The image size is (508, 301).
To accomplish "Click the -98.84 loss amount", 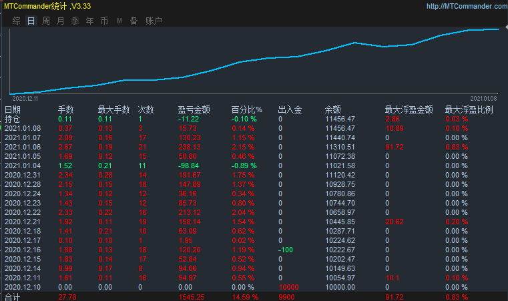I will pos(188,166).
